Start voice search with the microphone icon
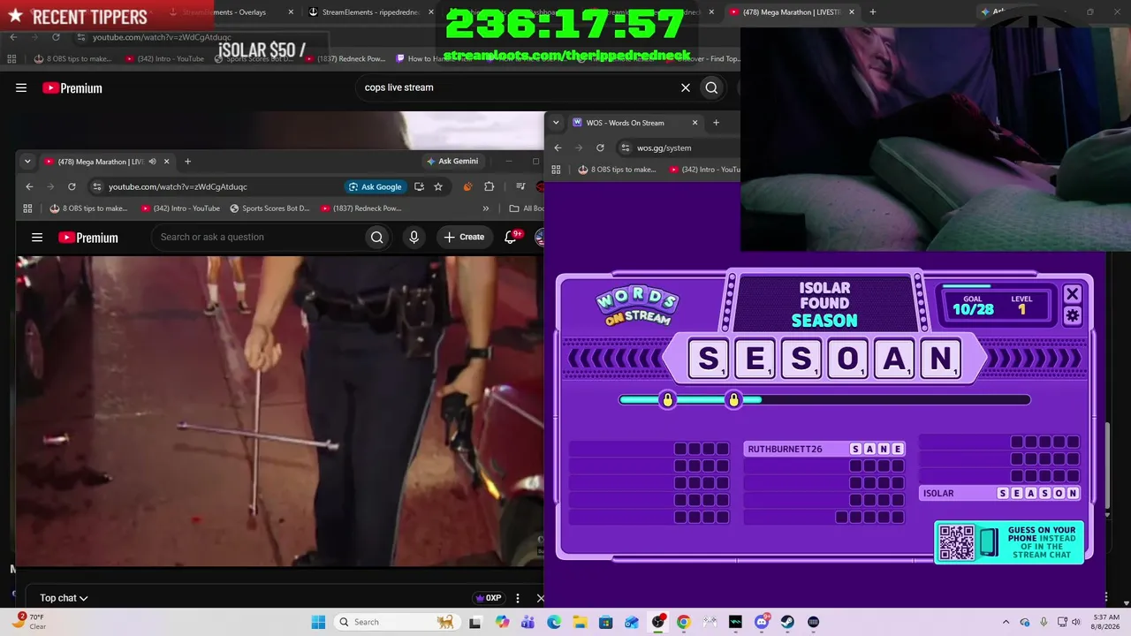 [414, 237]
